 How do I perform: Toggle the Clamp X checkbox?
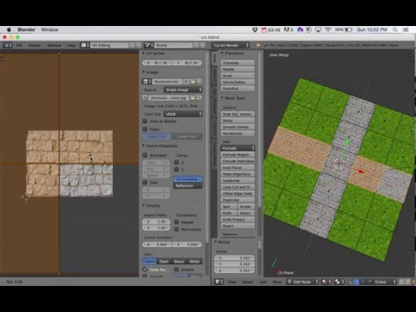pos(177,162)
